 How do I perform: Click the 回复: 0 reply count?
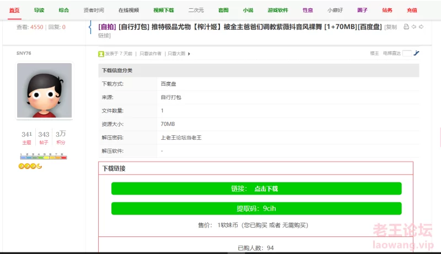tap(57, 27)
